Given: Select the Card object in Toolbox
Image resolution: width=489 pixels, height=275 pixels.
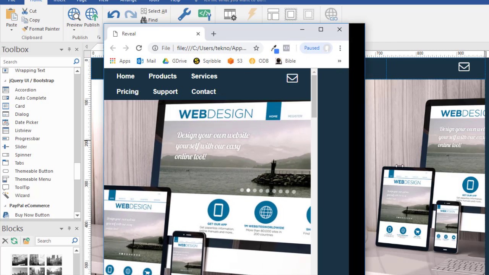Looking at the screenshot, I should (19, 106).
